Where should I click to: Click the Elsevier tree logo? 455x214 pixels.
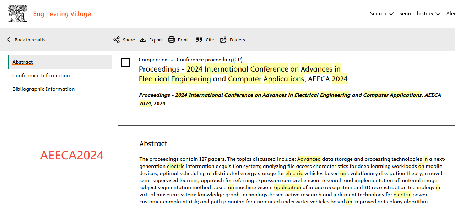18,14
